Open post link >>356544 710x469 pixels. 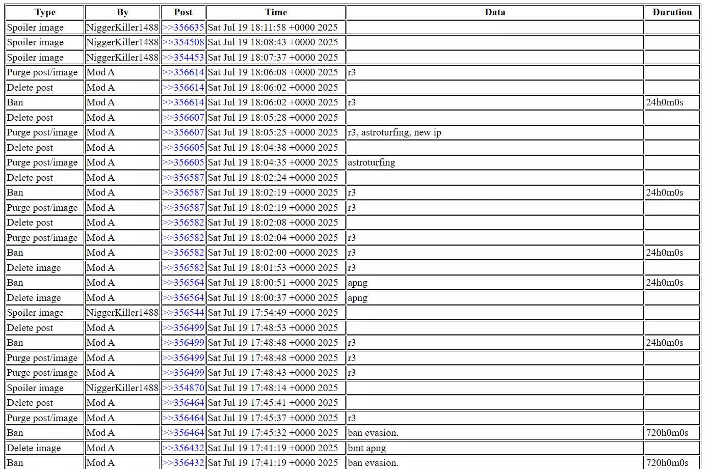pos(183,313)
